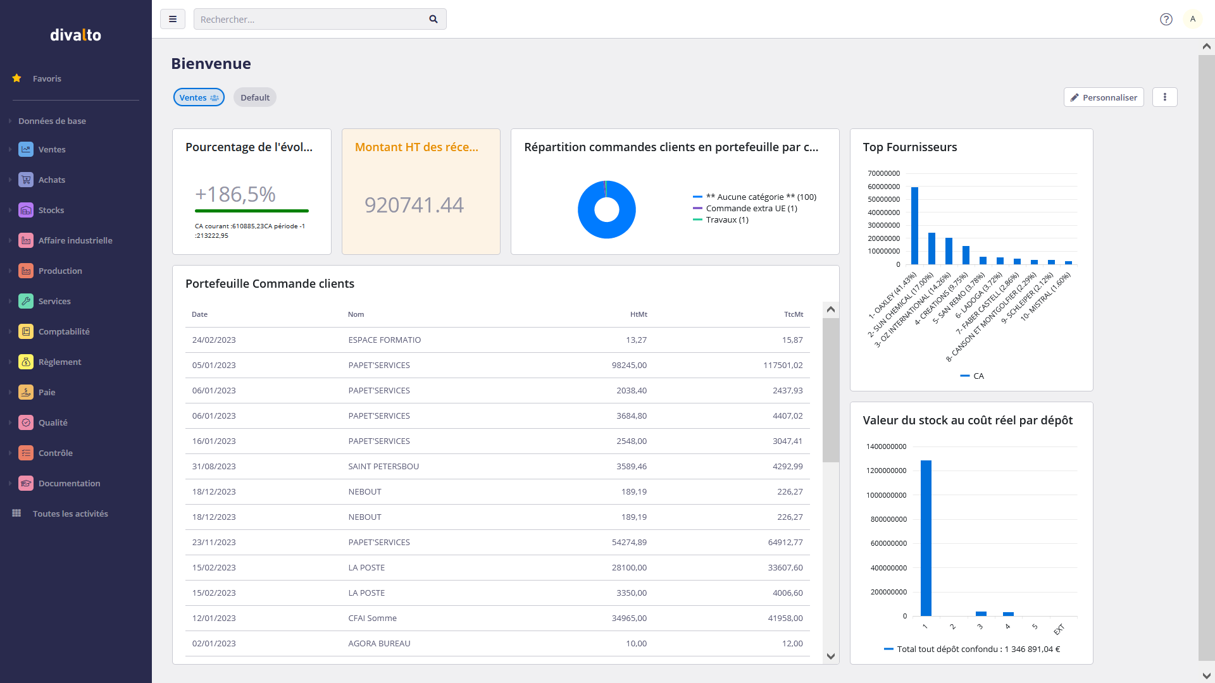Expand the three-dot options menu

(1164, 97)
